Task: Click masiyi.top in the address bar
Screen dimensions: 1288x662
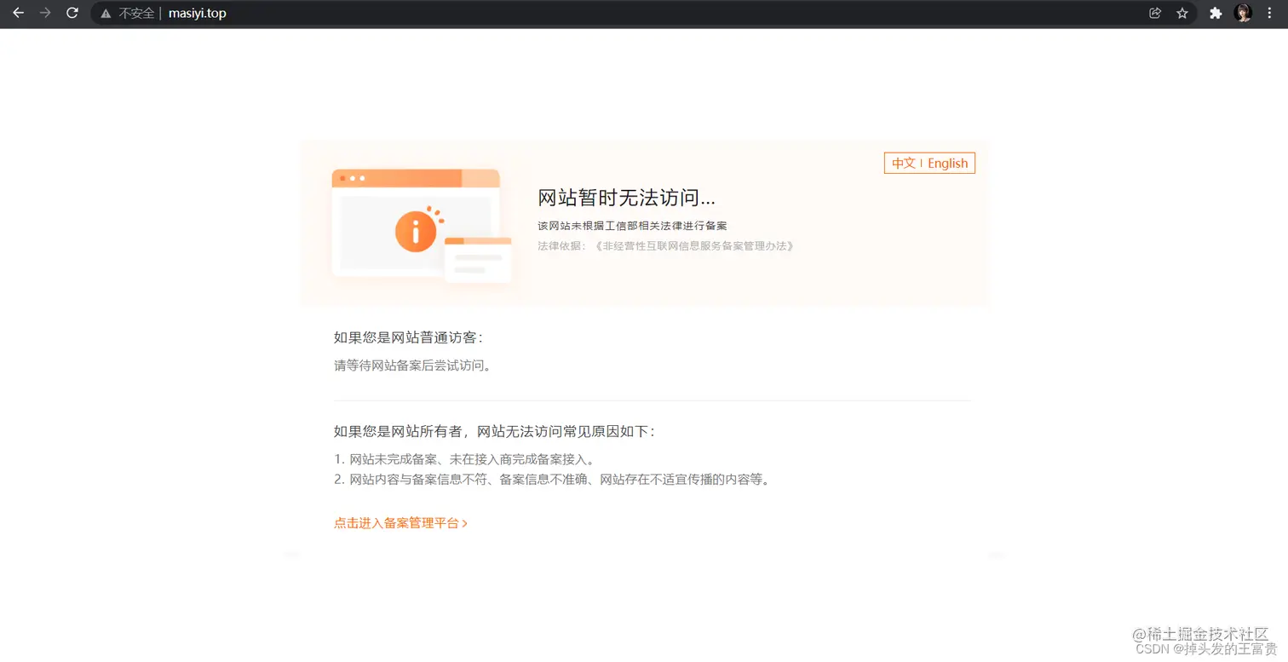Action: pos(196,13)
